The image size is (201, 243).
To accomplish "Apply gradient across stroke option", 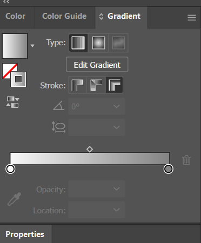I will (115, 85).
